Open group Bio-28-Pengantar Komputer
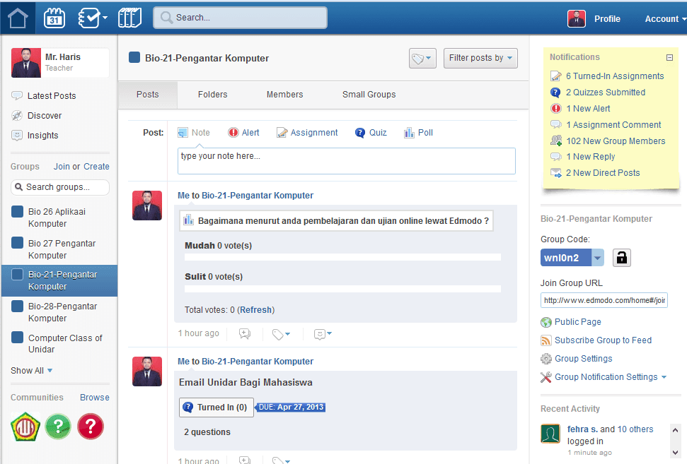 coord(63,312)
